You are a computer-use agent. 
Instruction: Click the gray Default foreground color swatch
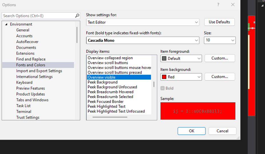(164, 58)
